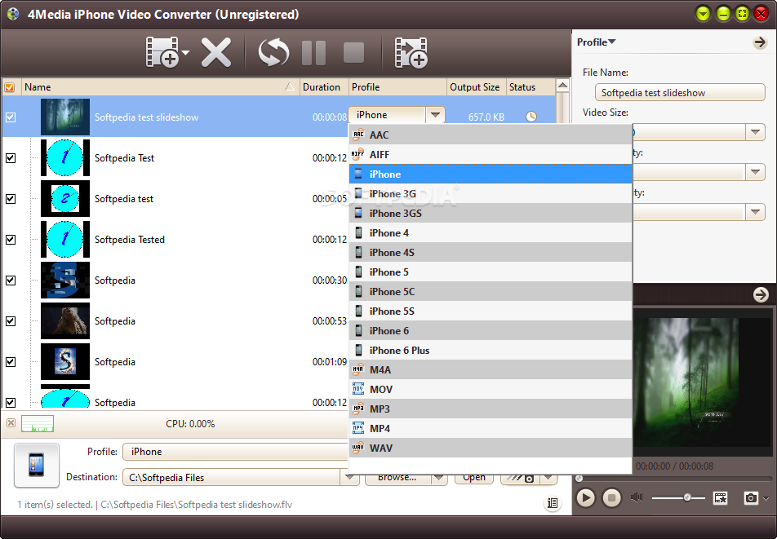Sort list by Name column header
Screen dimensions: 777x539
coord(160,87)
